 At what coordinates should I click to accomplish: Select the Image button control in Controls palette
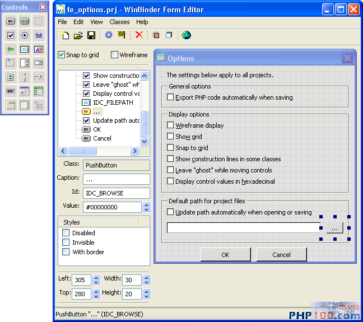coord(25,21)
